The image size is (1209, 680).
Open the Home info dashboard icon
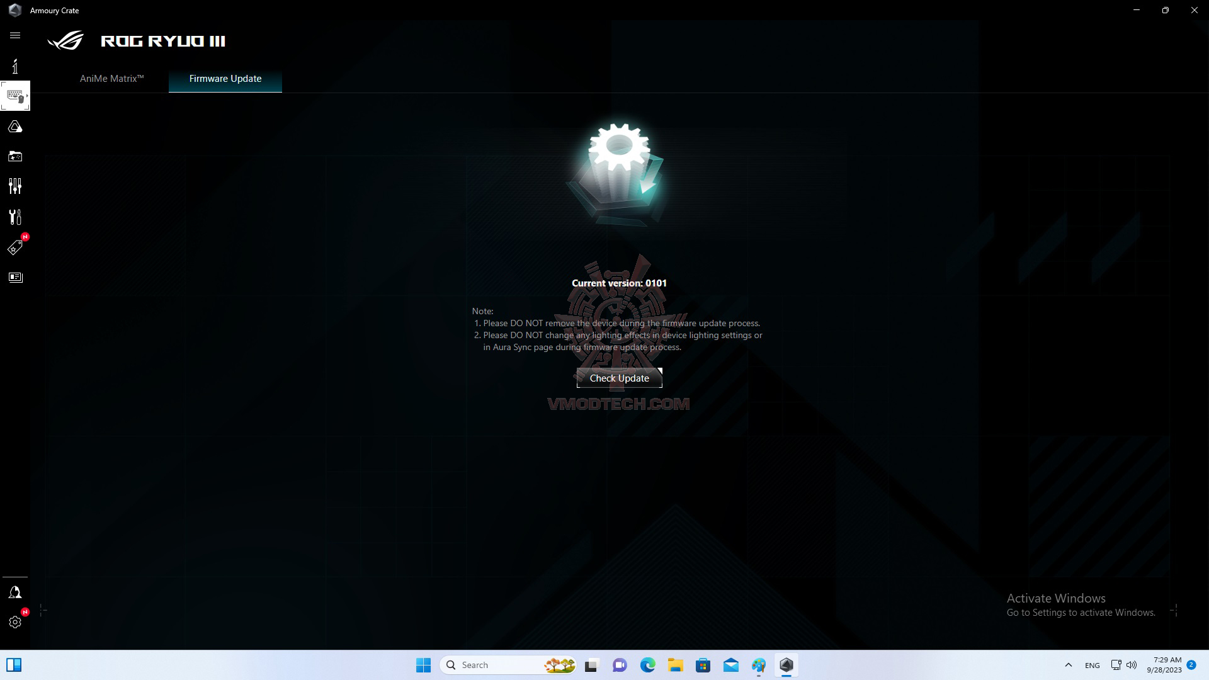(15, 66)
